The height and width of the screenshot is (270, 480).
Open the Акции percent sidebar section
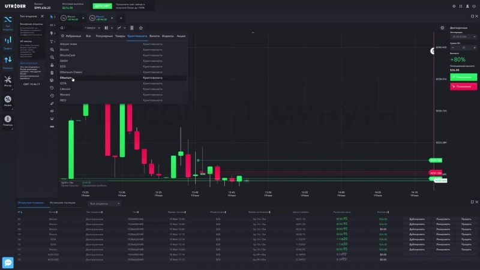tap(8, 101)
